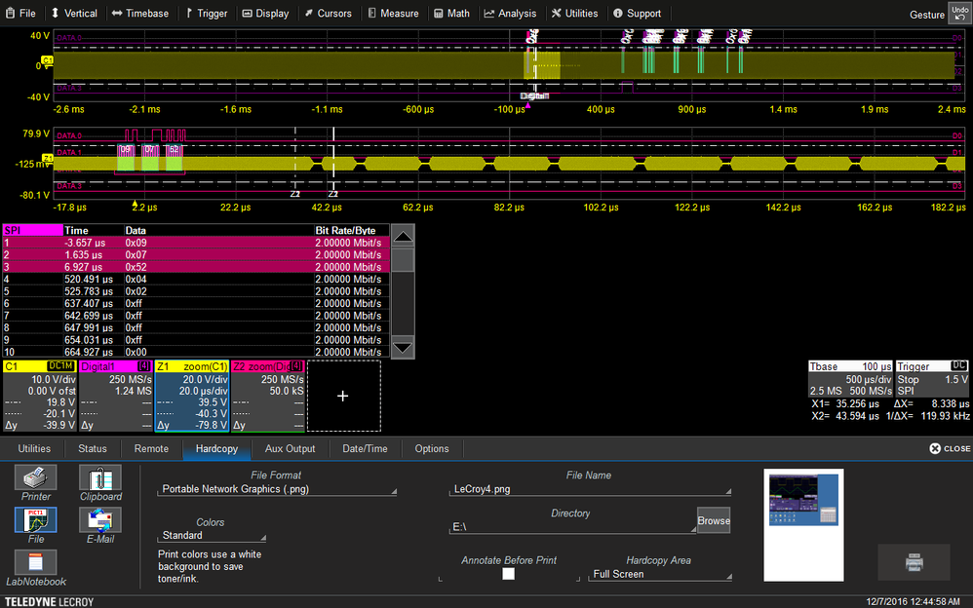This screenshot has height=608, width=973.
Task: Open the LabNotebook destination icon
Action: [35, 562]
